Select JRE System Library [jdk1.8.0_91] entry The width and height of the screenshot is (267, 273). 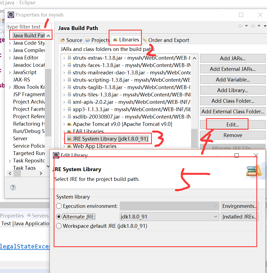click(x=110, y=139)
